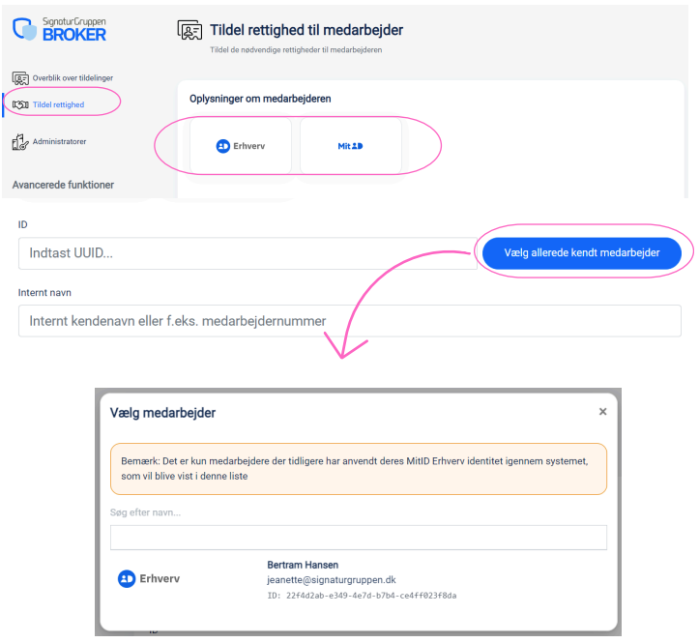Screen dimensions: 699x643
Task: Click the handshake icon for Tildel rettighed
Action: (x=20, y=104)
